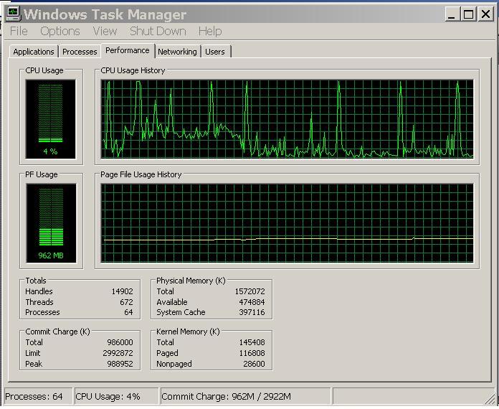This screenshot has width=499, height=409.
Task: Open the Shut Down menu
Action: click(158, 32)
